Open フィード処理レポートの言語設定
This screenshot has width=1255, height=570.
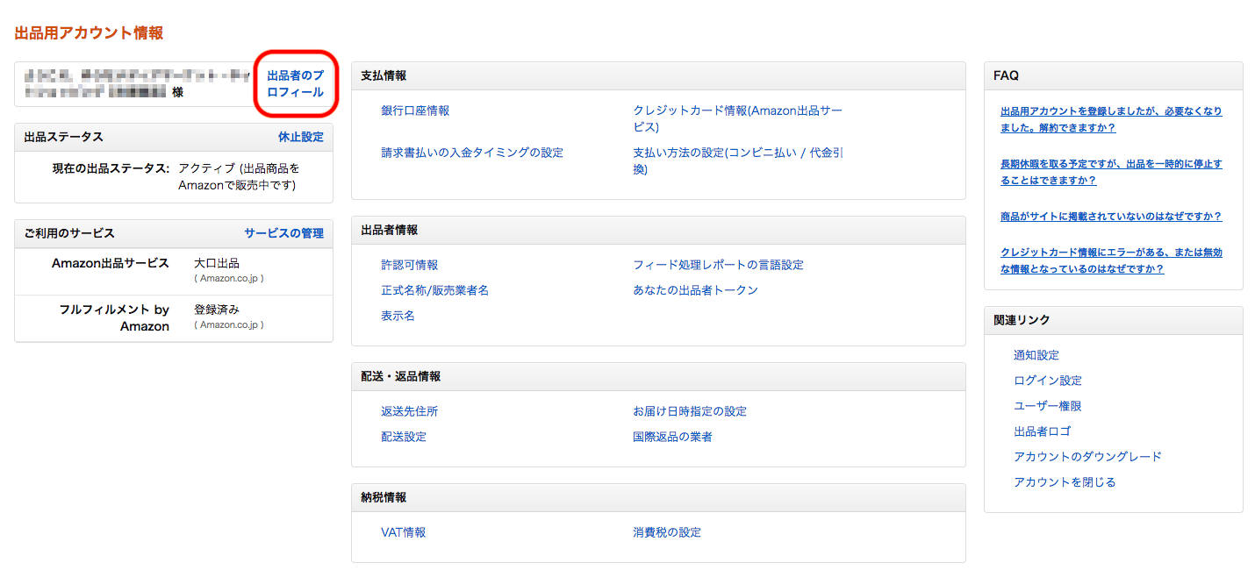(x=718, y=265)
